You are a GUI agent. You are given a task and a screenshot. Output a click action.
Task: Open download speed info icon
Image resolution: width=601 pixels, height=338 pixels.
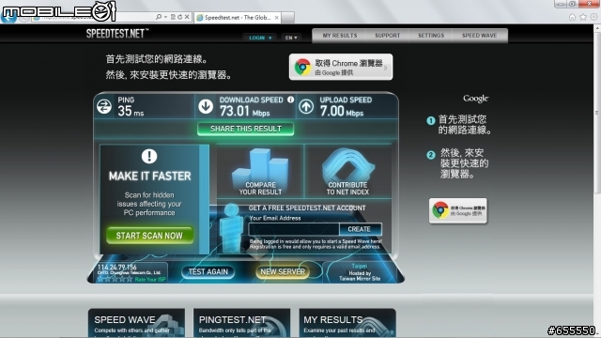click(x=291, y=100)
